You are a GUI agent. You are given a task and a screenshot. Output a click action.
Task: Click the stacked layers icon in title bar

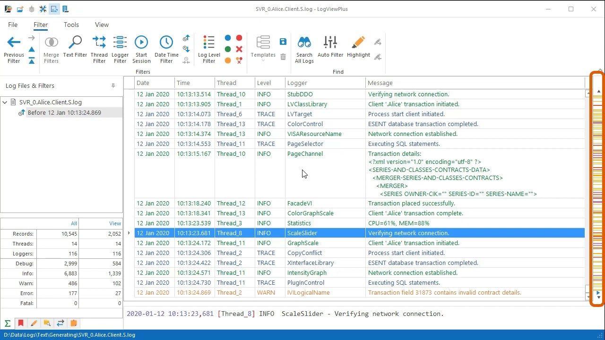(x=31, y=9)
